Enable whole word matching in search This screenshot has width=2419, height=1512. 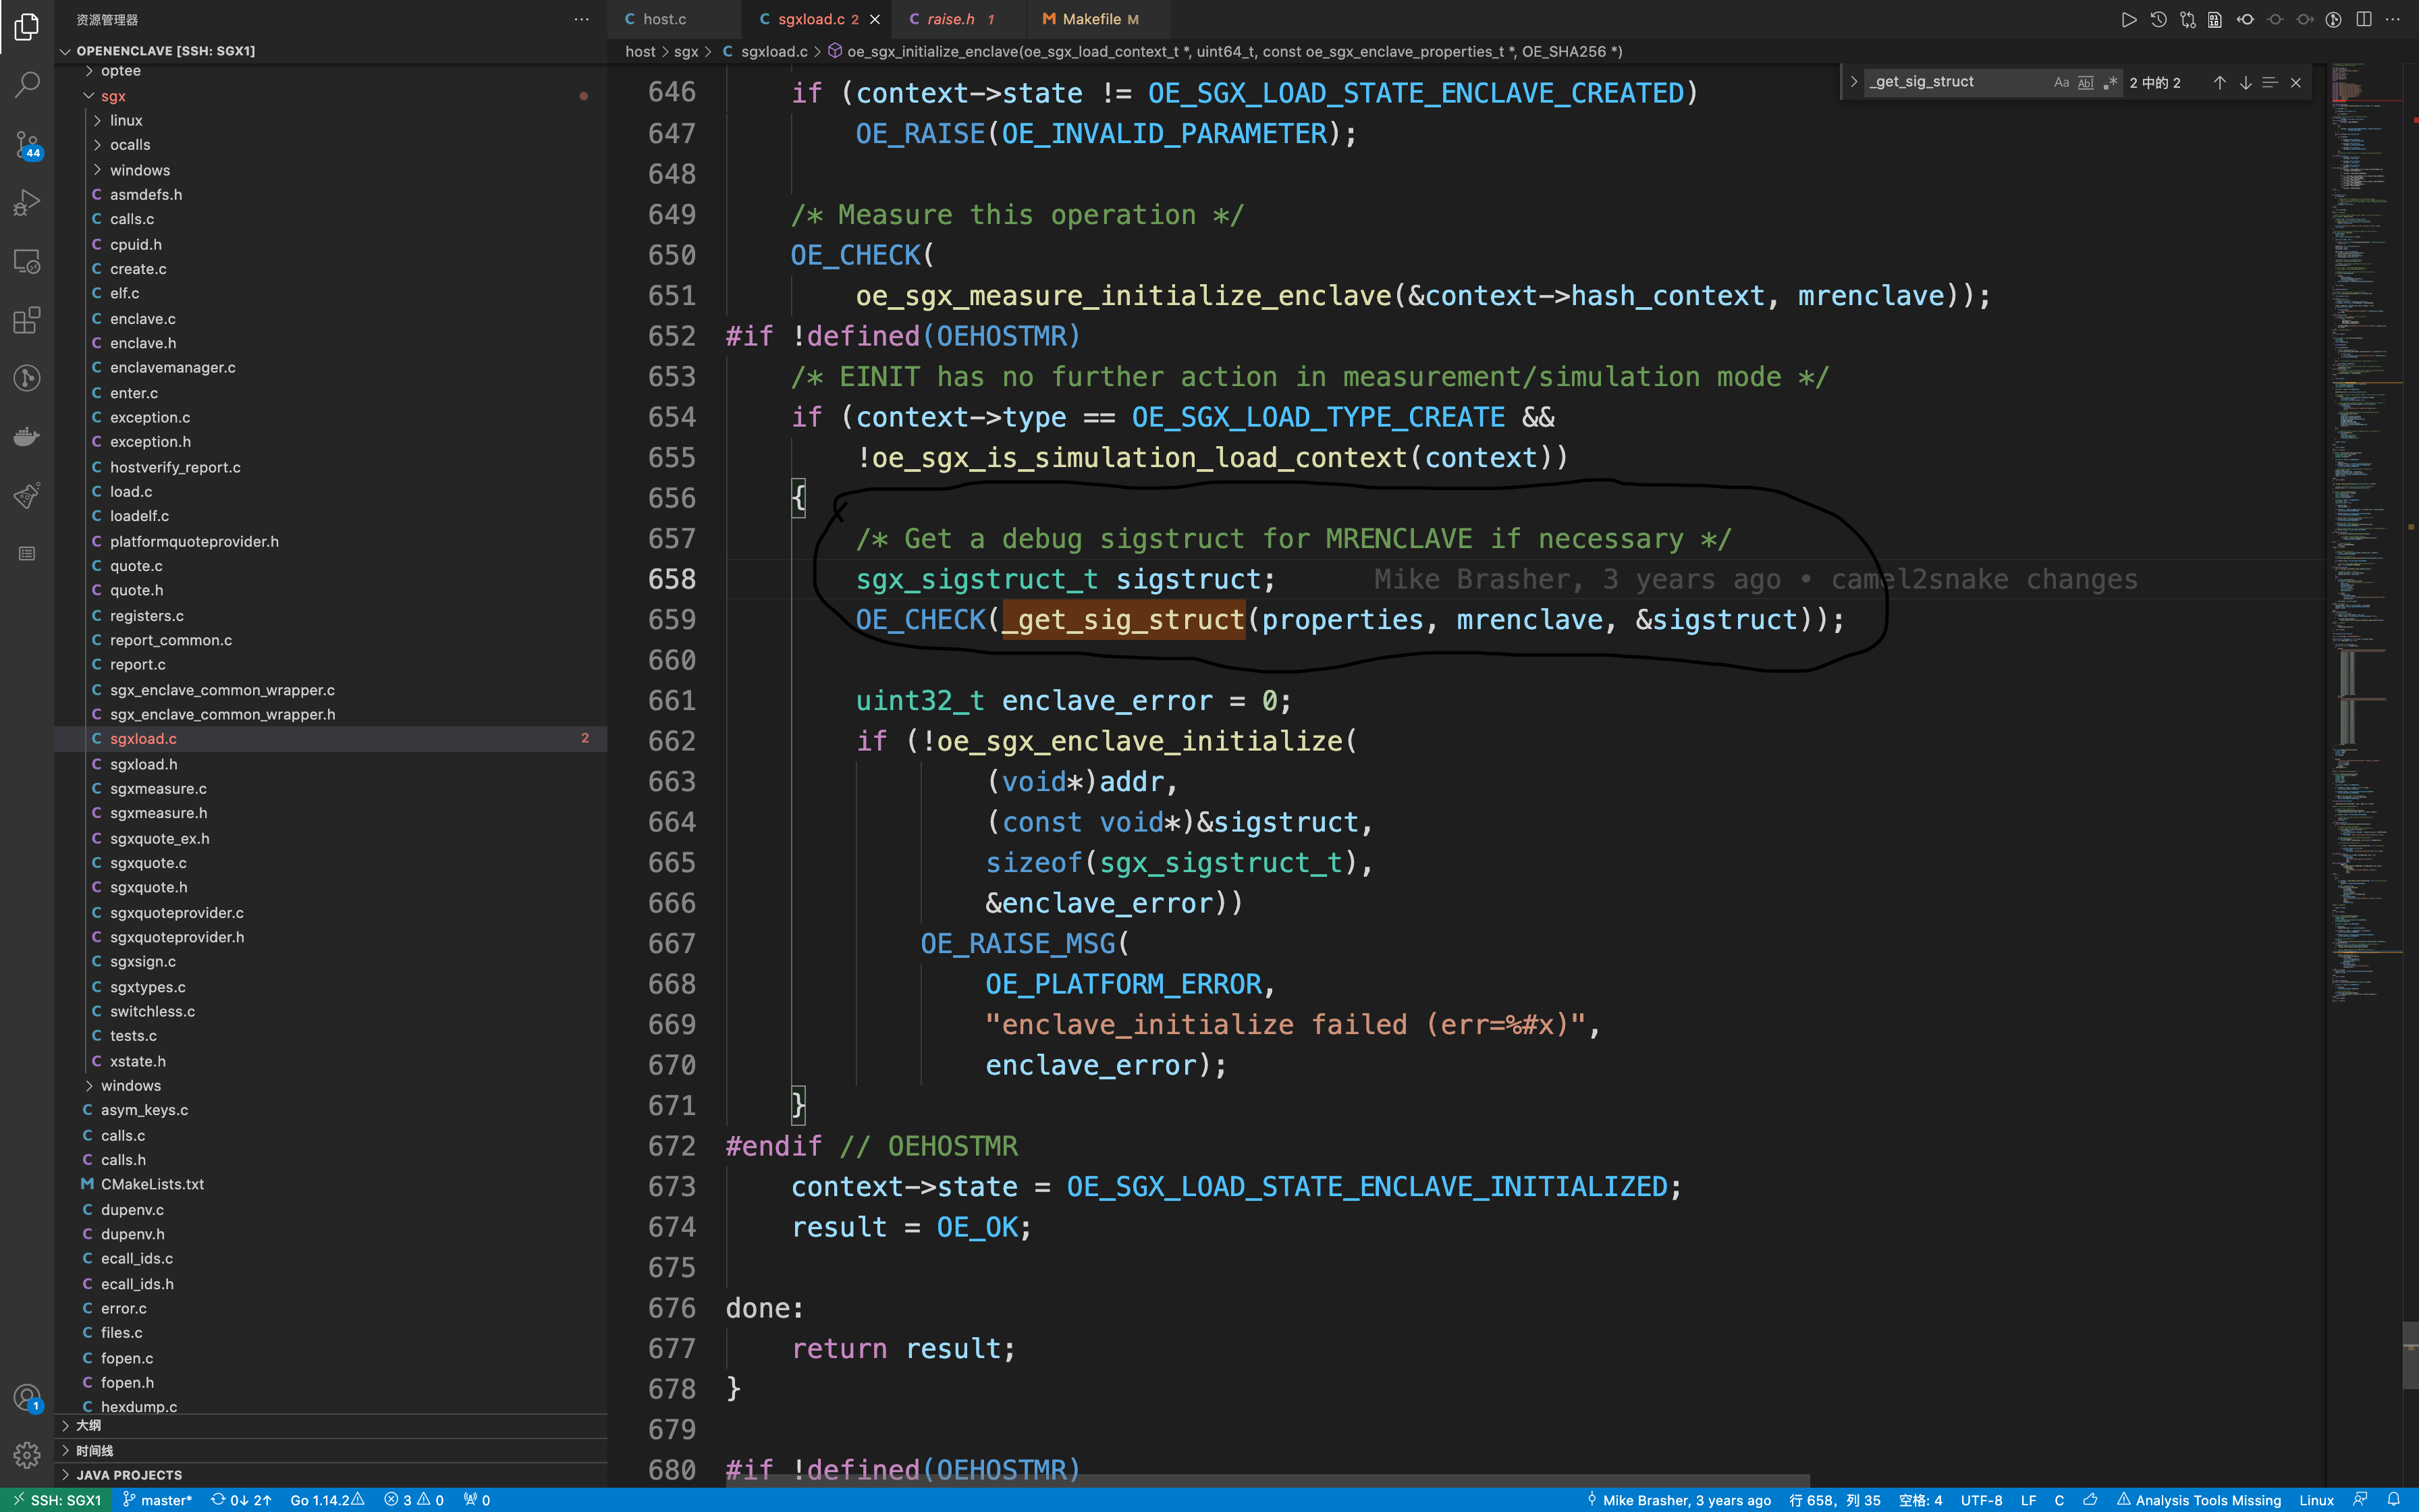pos(2085,82)
